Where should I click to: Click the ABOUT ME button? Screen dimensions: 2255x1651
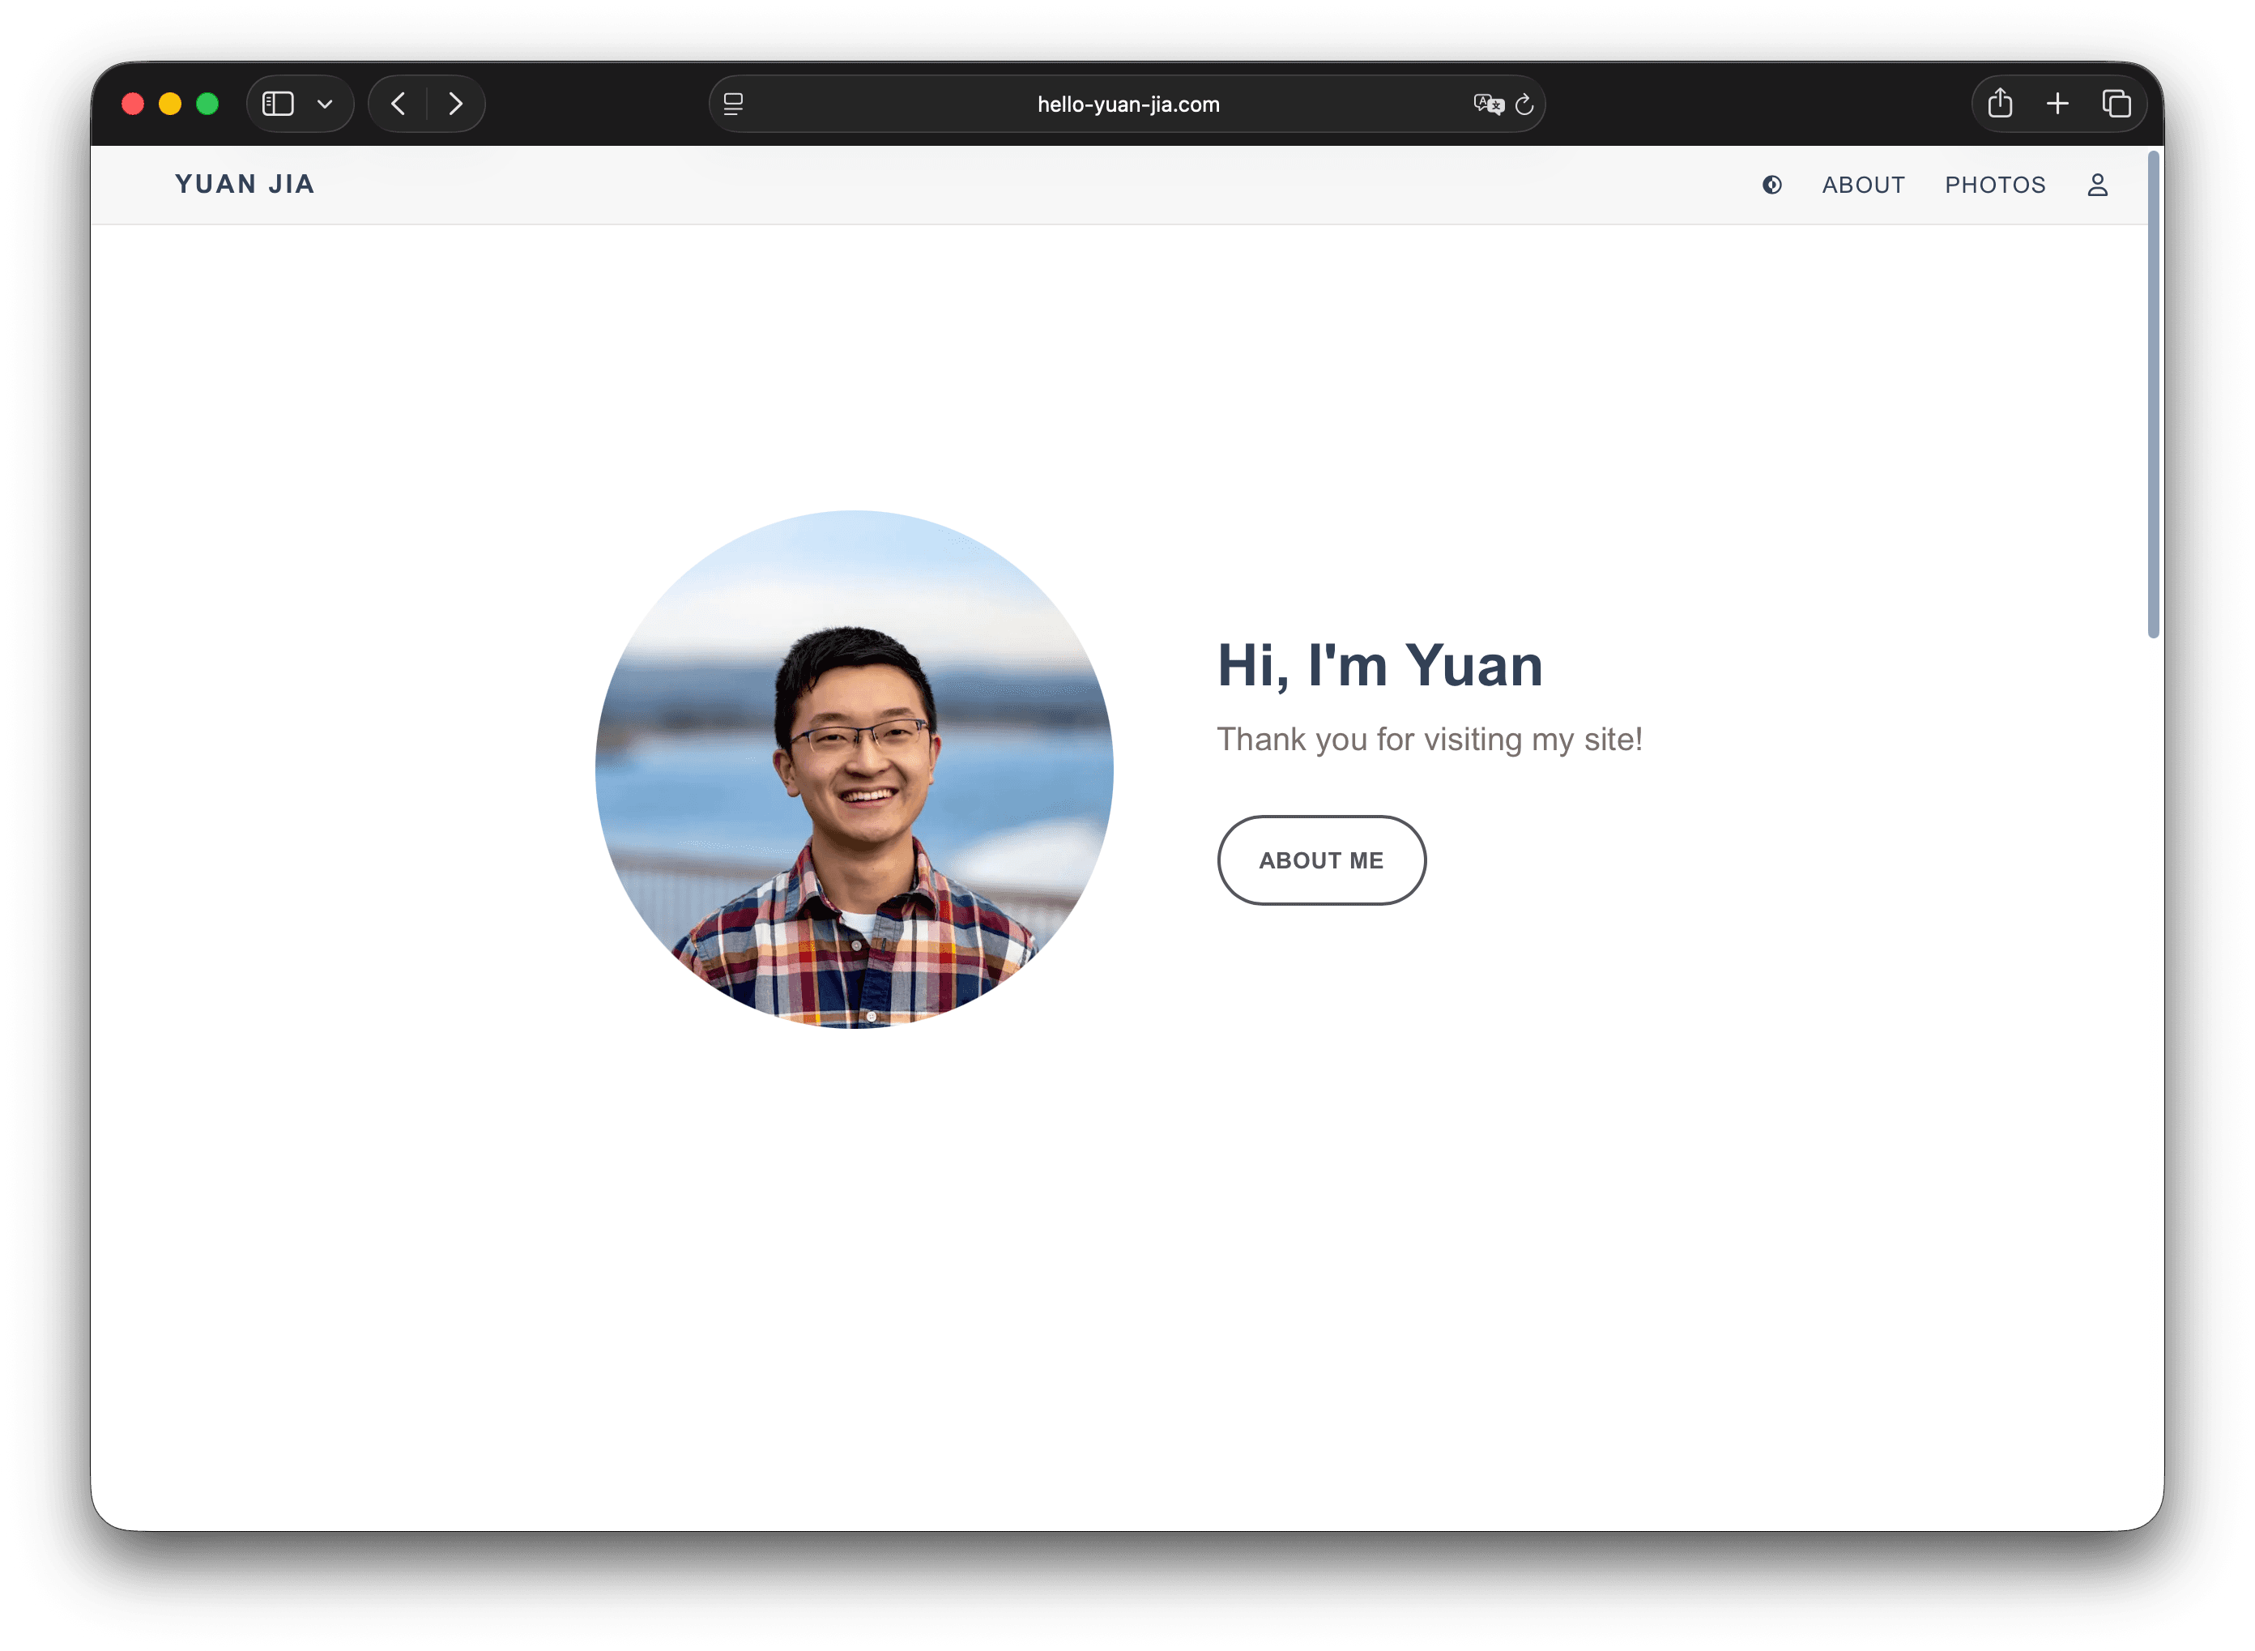tap(1321, 860)
